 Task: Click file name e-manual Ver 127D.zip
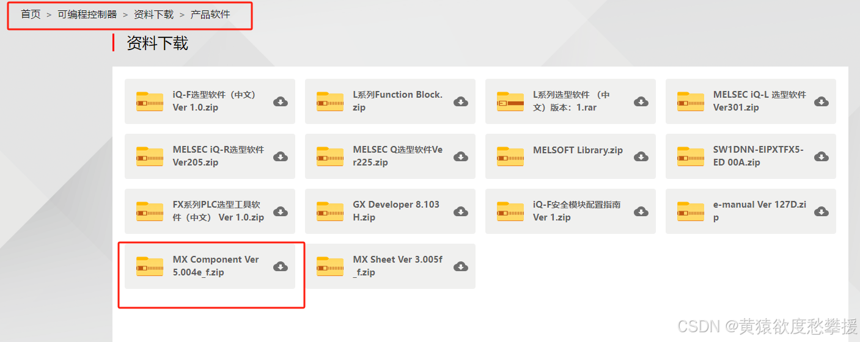coord(760,211)
